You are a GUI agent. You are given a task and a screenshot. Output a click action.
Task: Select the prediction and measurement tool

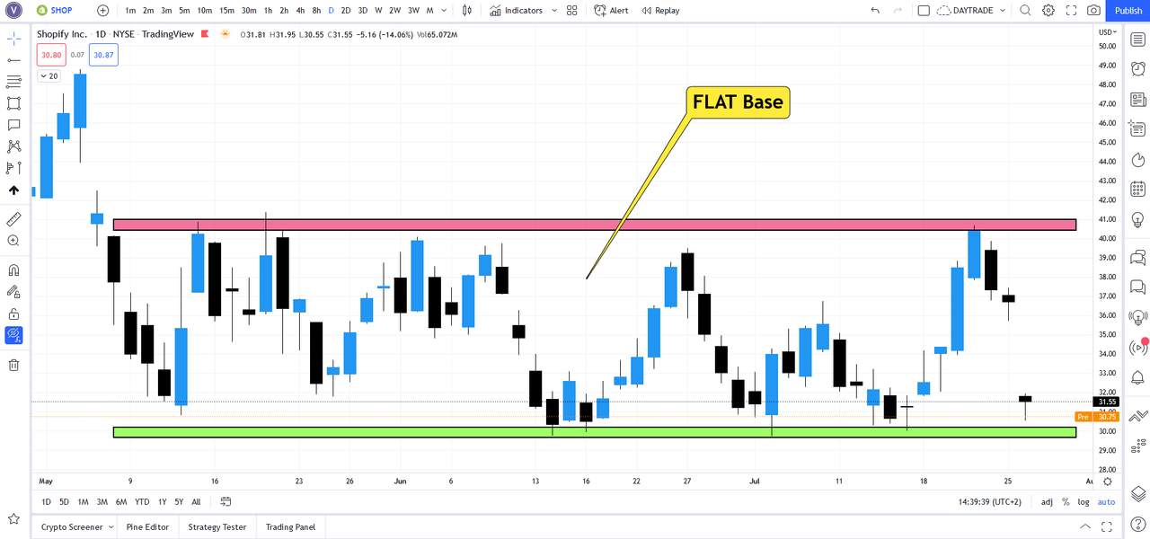(13, 167)
